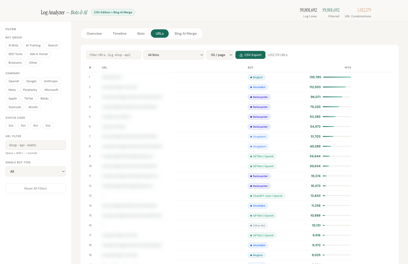Open the Timeline tab
The image size is (408, 264).
[119, 33]
